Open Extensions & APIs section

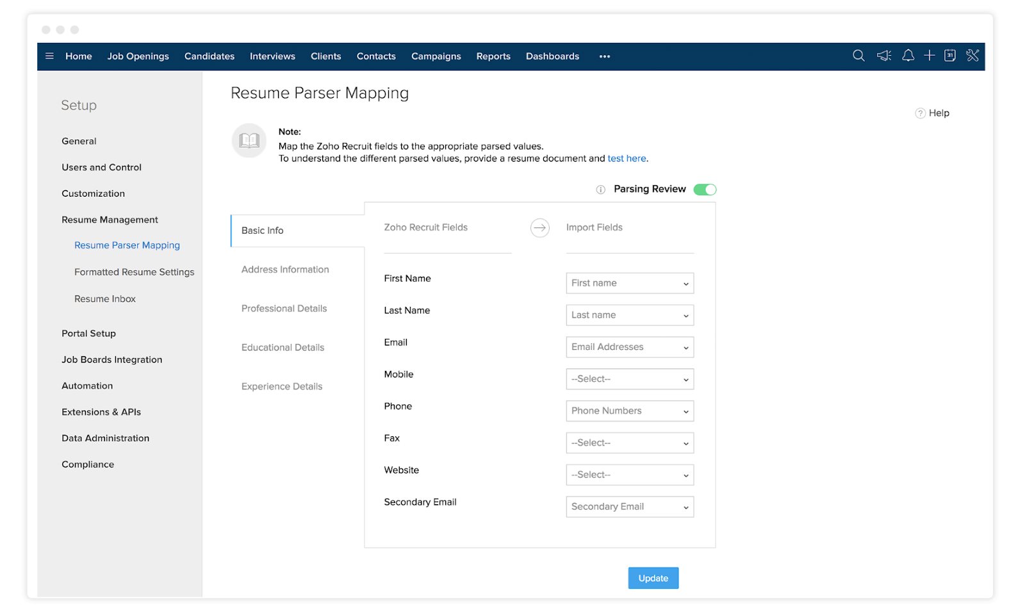101,413
